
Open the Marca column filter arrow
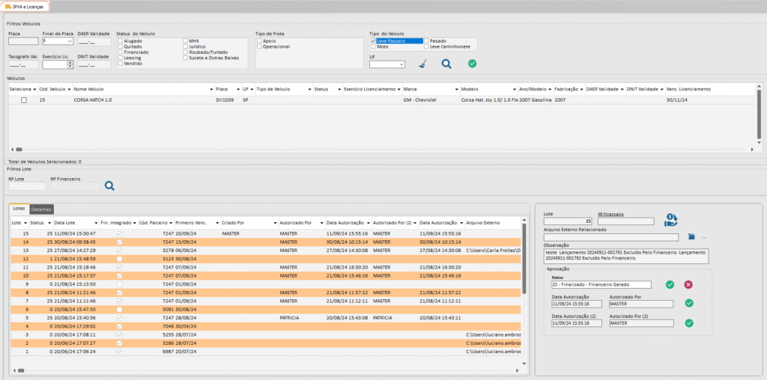(x=455, y=89)
